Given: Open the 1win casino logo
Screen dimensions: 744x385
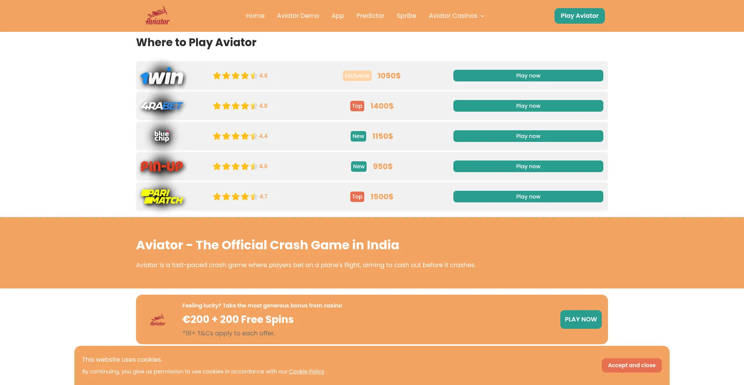Looking at the screenshot, I should 162,76.
